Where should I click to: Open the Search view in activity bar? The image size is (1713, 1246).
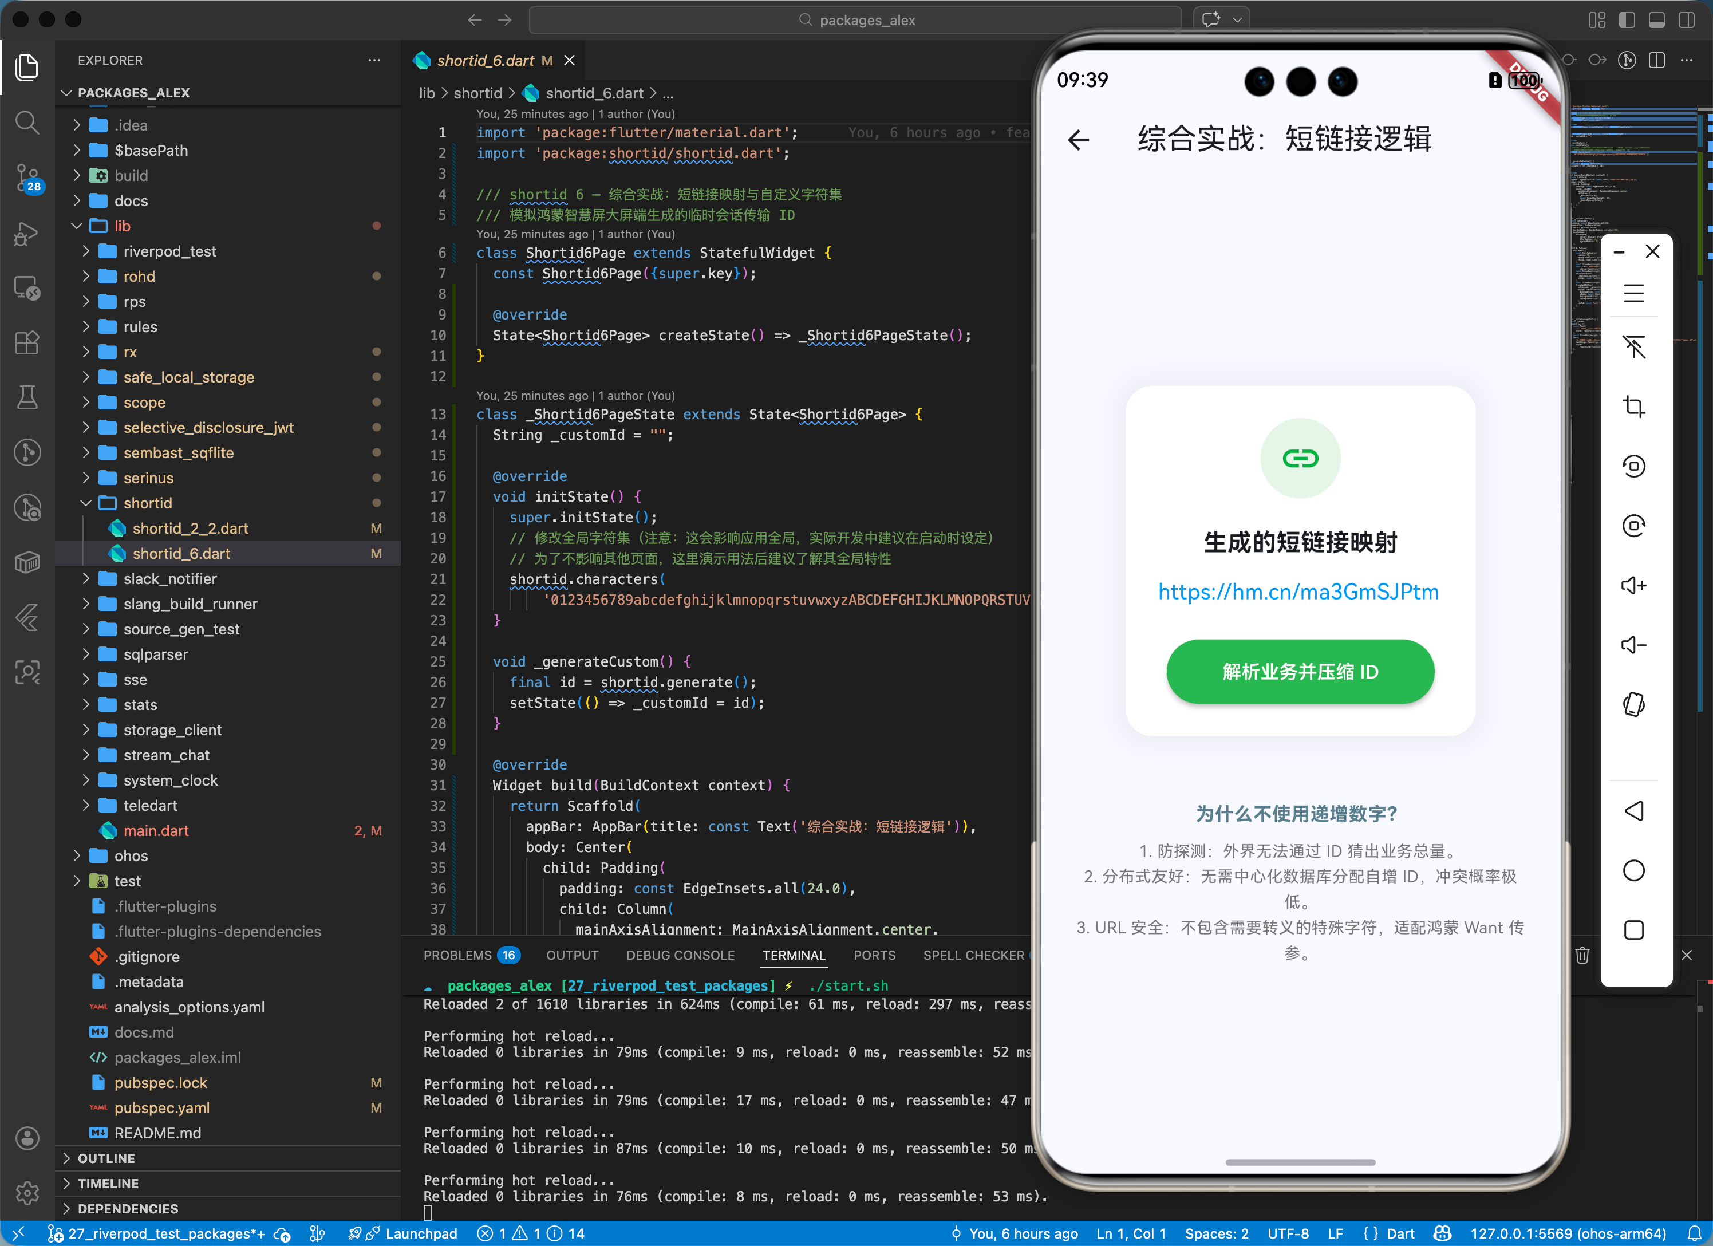coord(27,123)
